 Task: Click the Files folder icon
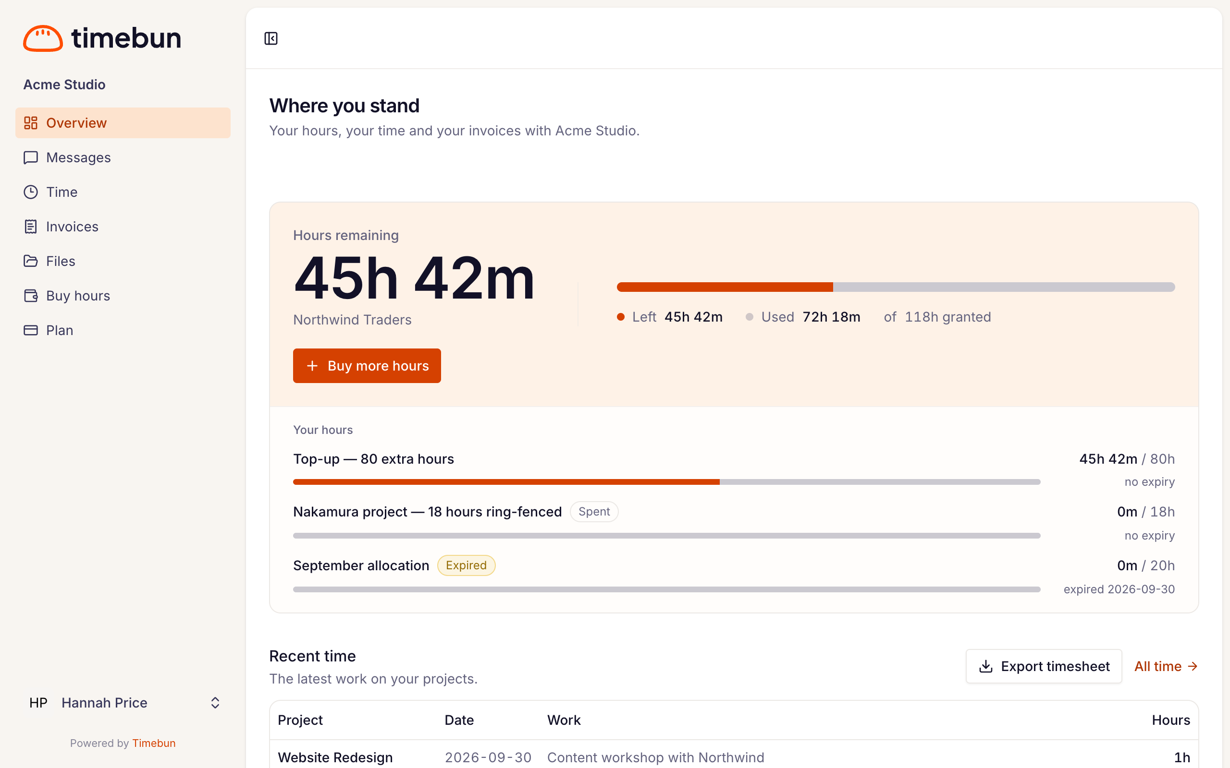pos(30,261)
